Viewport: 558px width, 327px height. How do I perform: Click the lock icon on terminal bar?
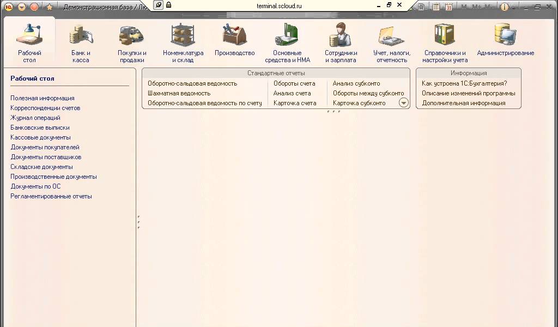169,5
